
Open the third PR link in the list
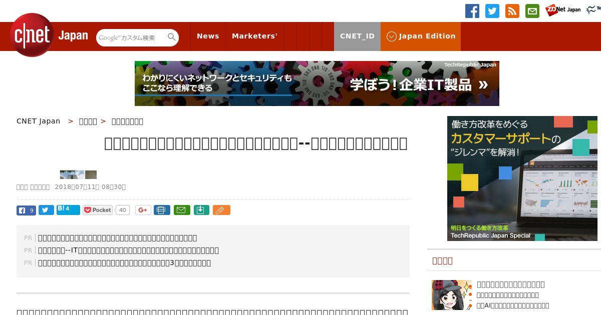124,263
